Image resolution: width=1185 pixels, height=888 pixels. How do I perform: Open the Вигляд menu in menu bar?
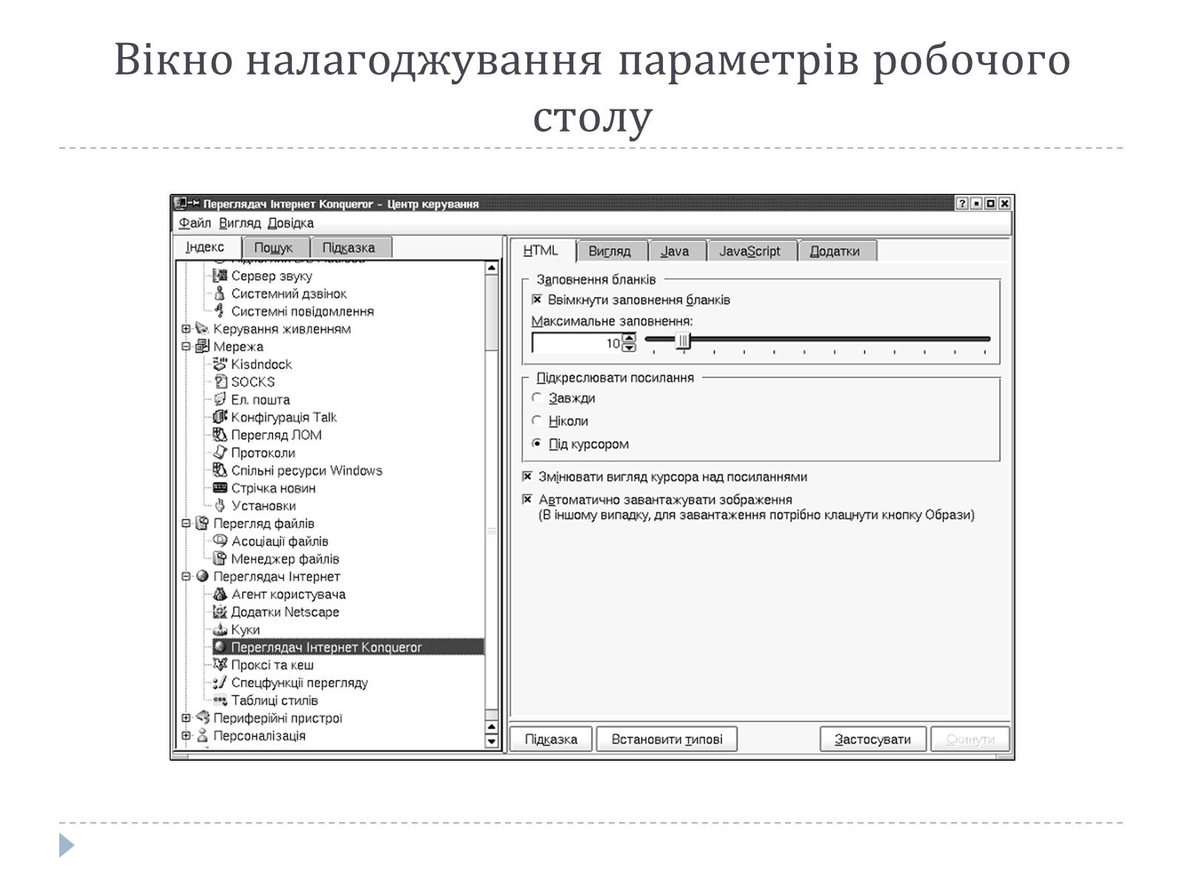click(240, 223)
